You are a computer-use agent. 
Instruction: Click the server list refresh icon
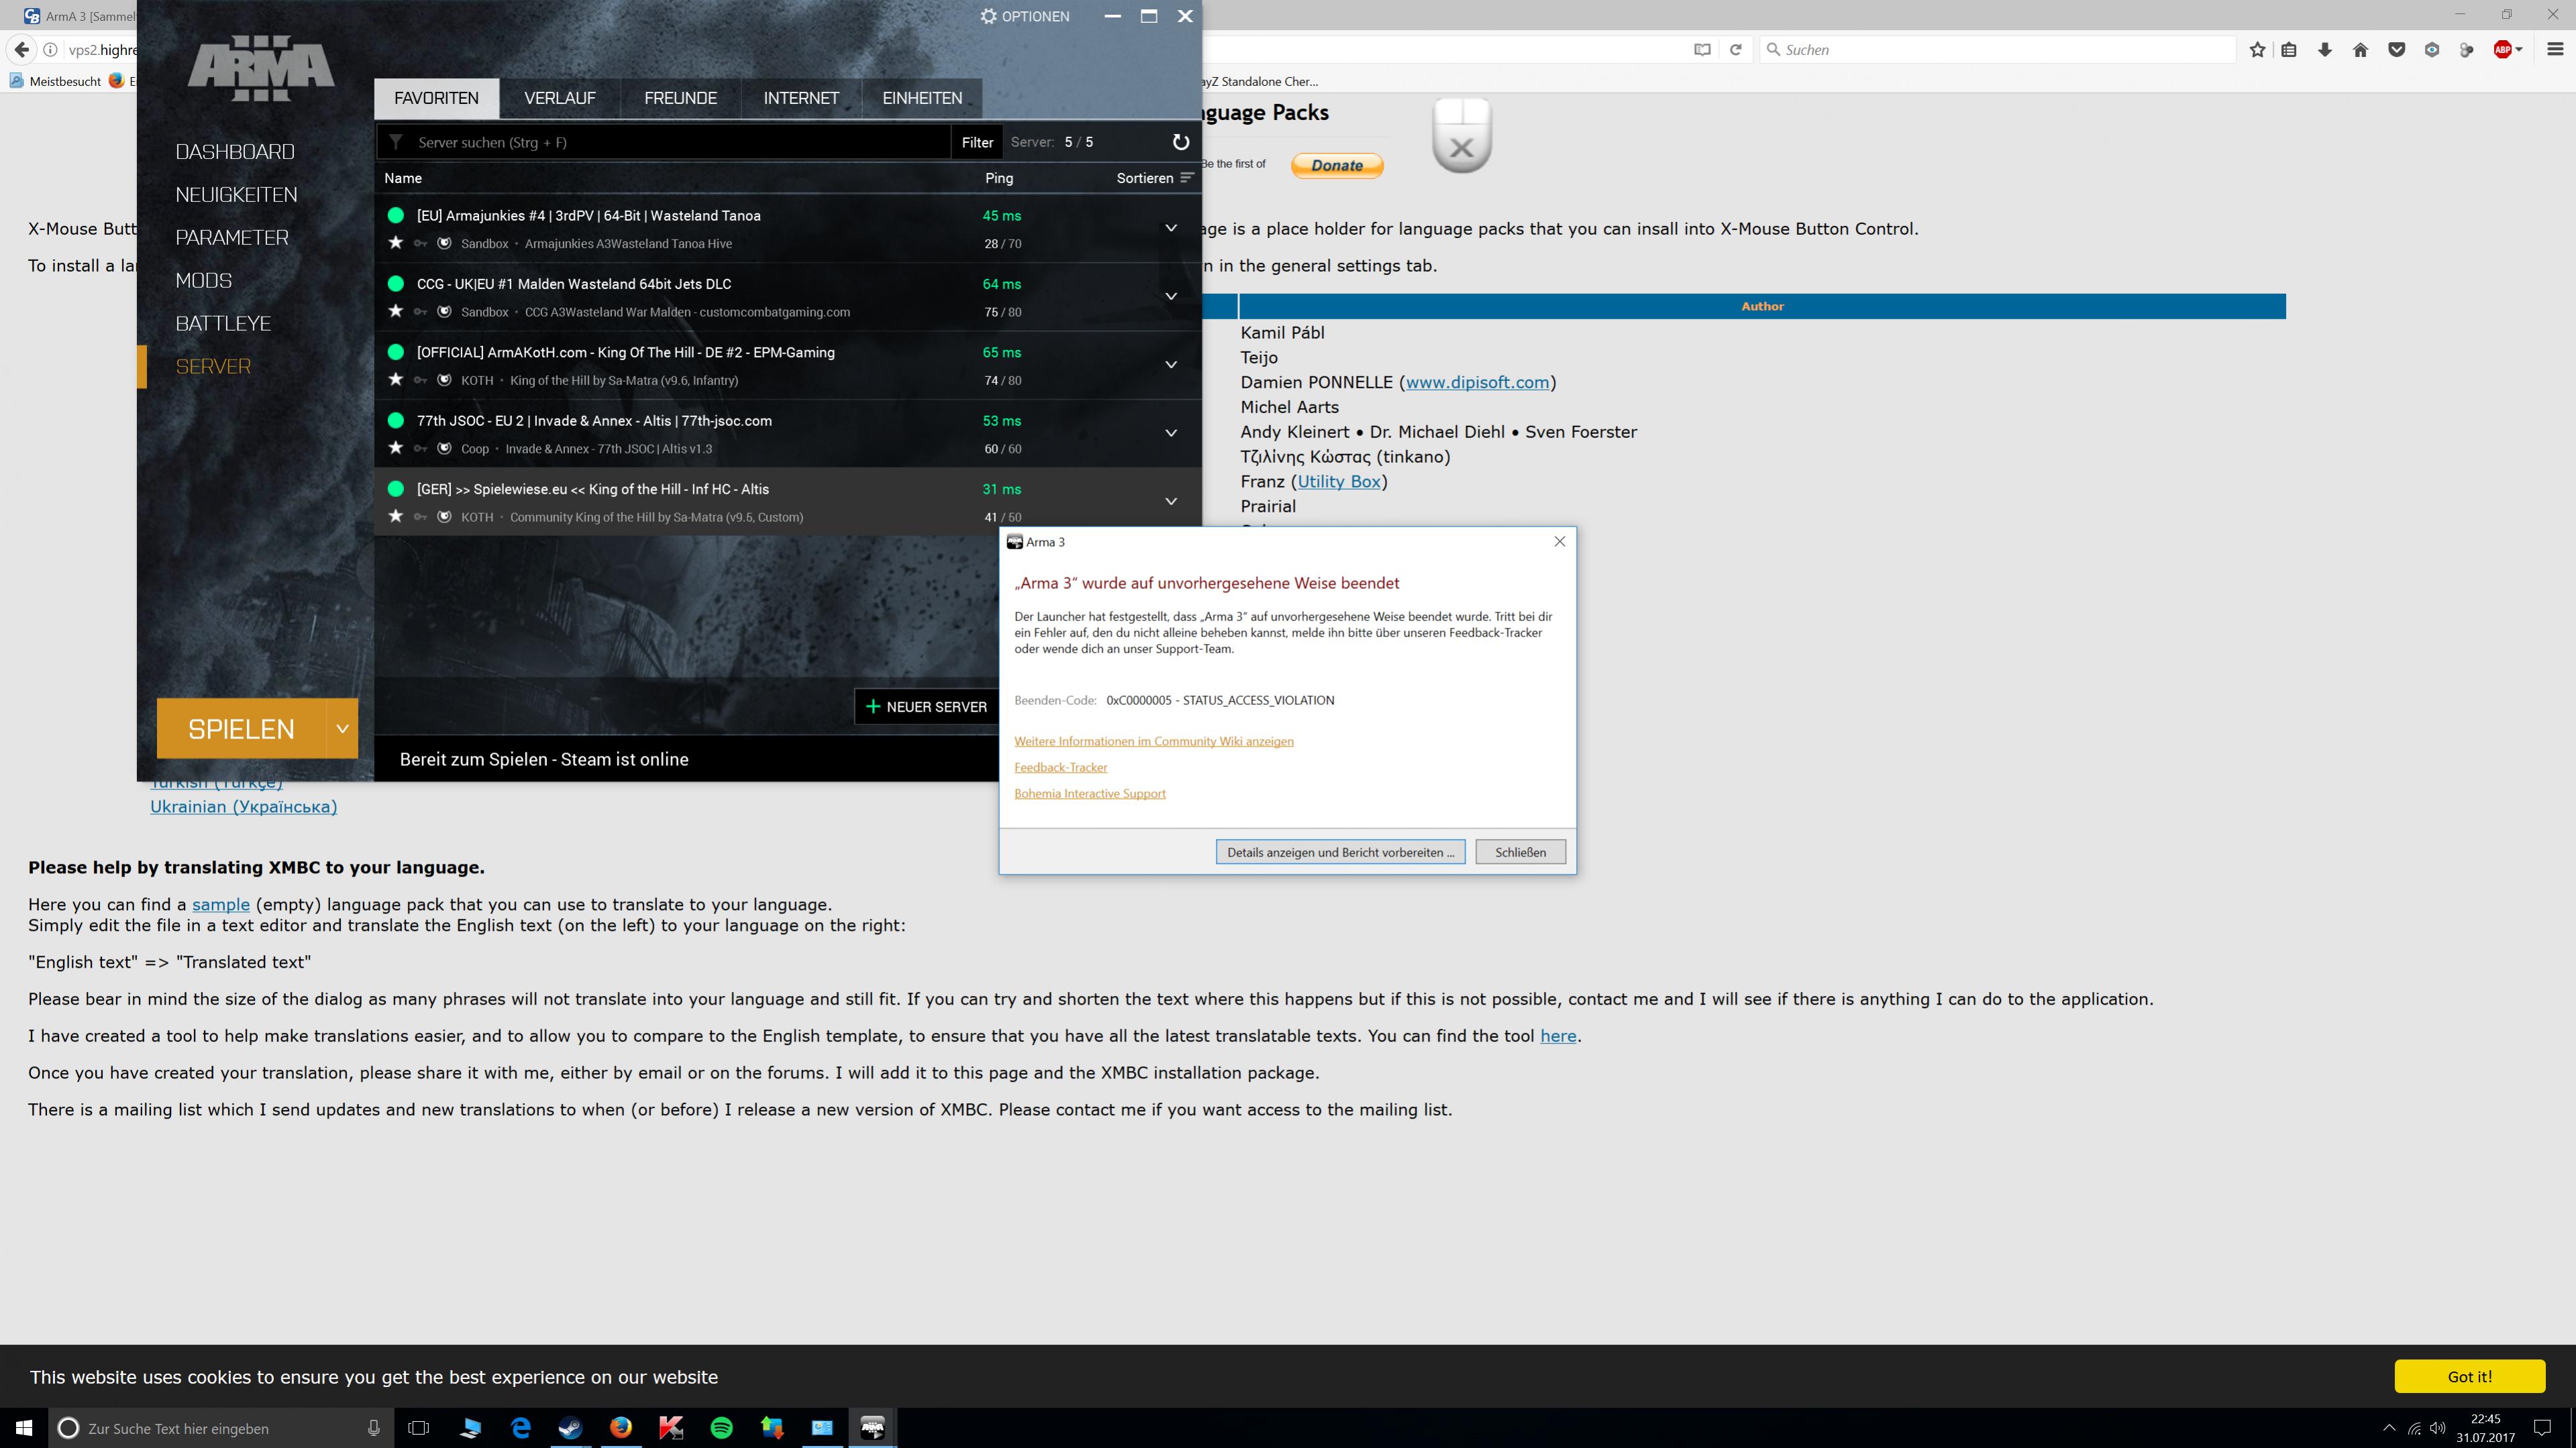coord(1180,142)
